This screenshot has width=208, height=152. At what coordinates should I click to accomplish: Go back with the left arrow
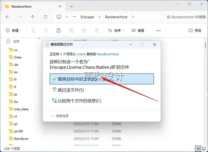tap(7, 17)
